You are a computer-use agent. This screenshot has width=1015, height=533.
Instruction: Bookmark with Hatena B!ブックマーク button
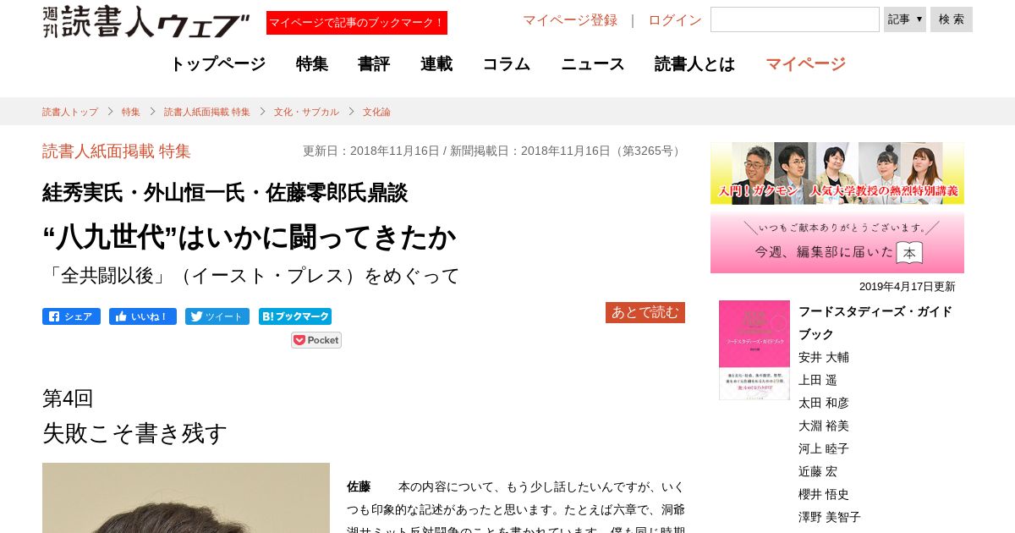click(295, 316)
